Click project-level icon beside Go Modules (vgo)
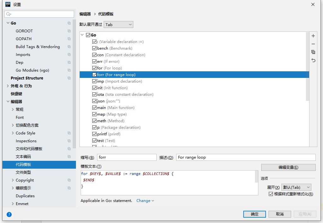The image size is (323, 223). pos(69,70)
